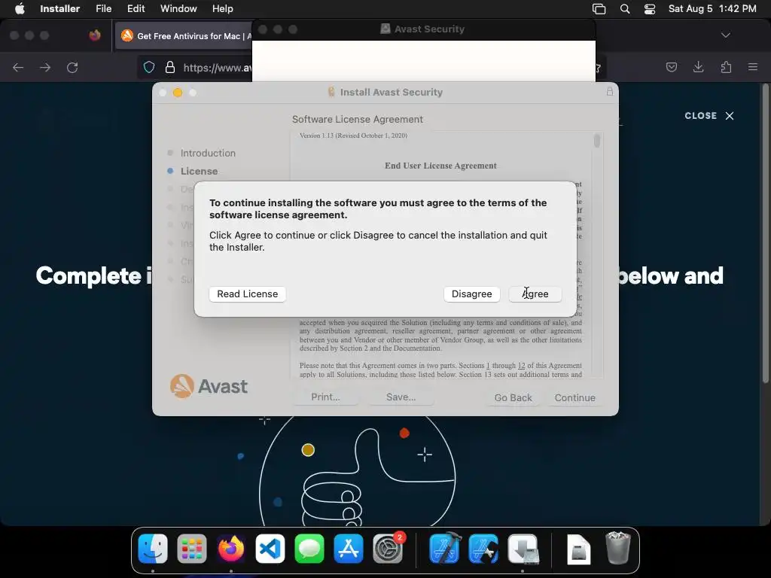Click the license text scrollbar thumb
Viewport: 771px width, 578px height.
click(x=597, y=141)
